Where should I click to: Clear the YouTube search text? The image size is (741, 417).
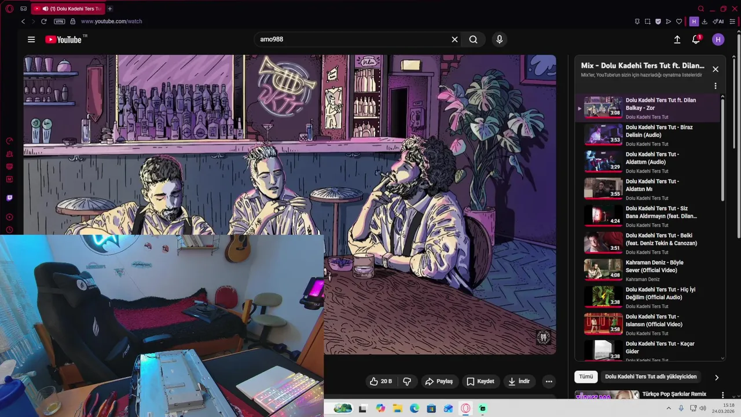point(454,39)
